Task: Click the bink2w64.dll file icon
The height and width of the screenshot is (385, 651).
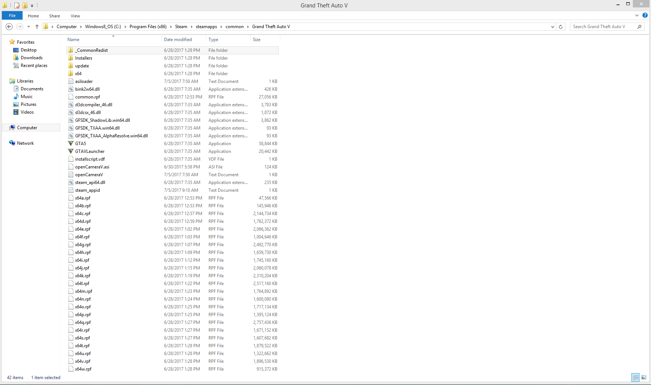Action: [71, 89]
